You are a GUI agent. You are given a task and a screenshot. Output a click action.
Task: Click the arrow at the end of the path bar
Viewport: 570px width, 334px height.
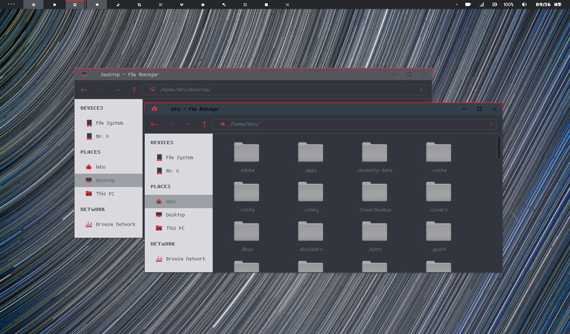[491, 124]
